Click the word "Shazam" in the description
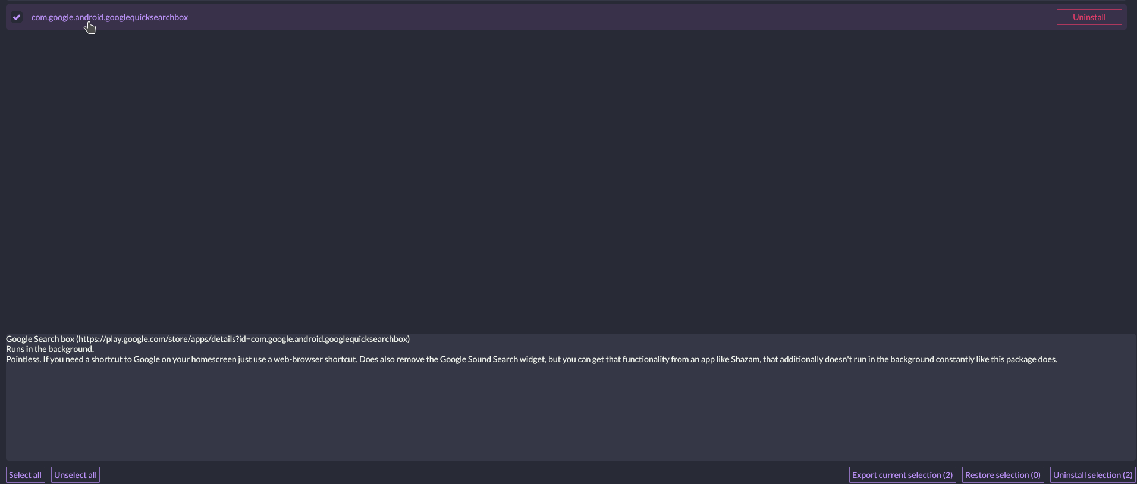 click(x=745, y=359)
